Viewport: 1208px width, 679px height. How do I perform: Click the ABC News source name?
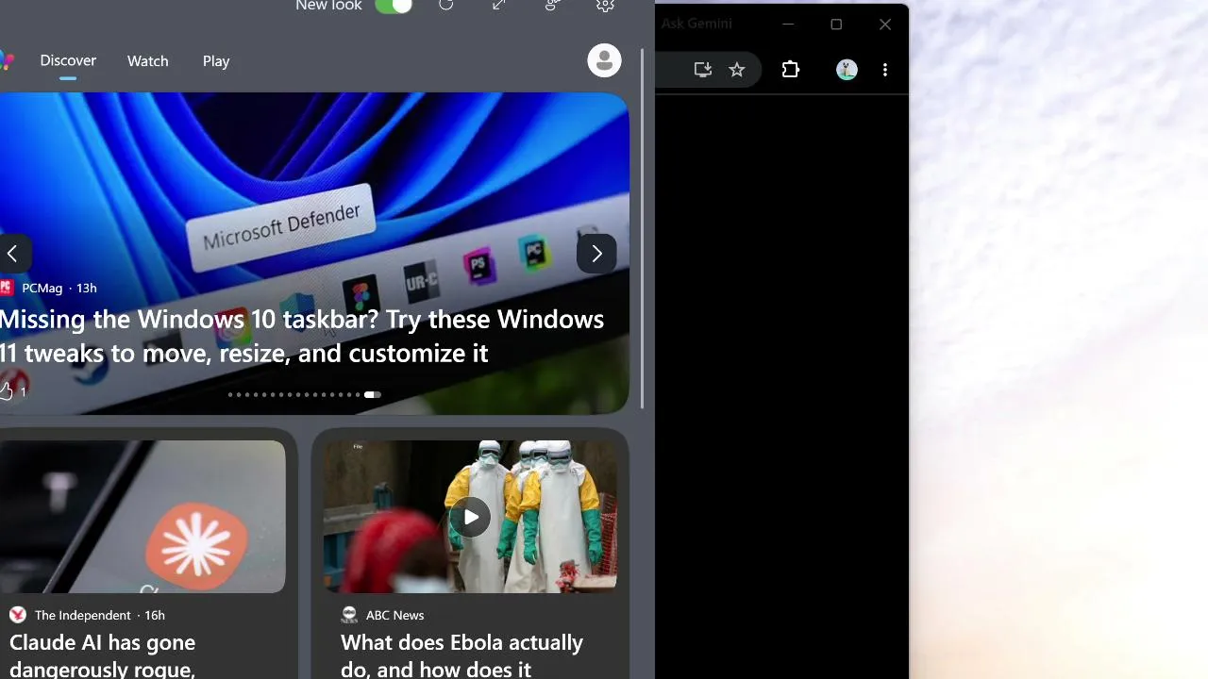point(394,615)
